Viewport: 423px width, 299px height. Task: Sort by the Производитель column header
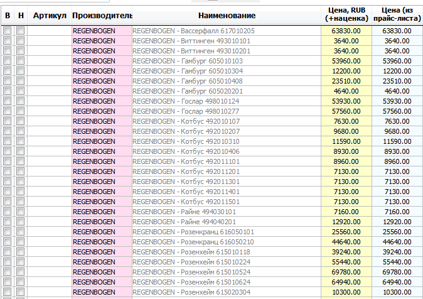point(102,16)
